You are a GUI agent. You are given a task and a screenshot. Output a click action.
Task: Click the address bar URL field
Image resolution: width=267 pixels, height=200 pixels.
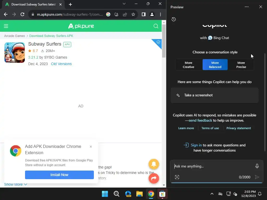coord(70,15)
